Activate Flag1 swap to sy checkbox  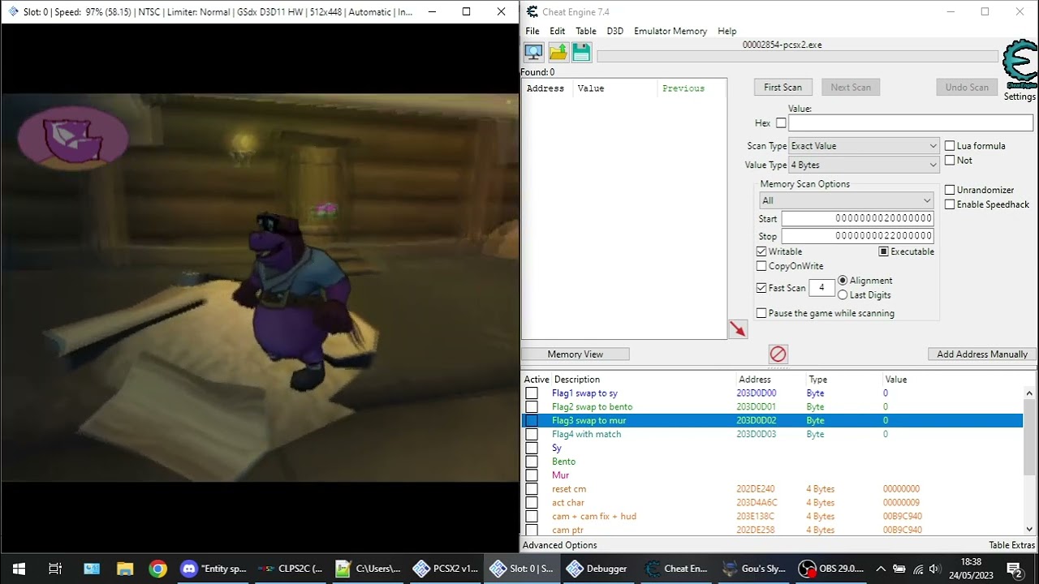532,393
